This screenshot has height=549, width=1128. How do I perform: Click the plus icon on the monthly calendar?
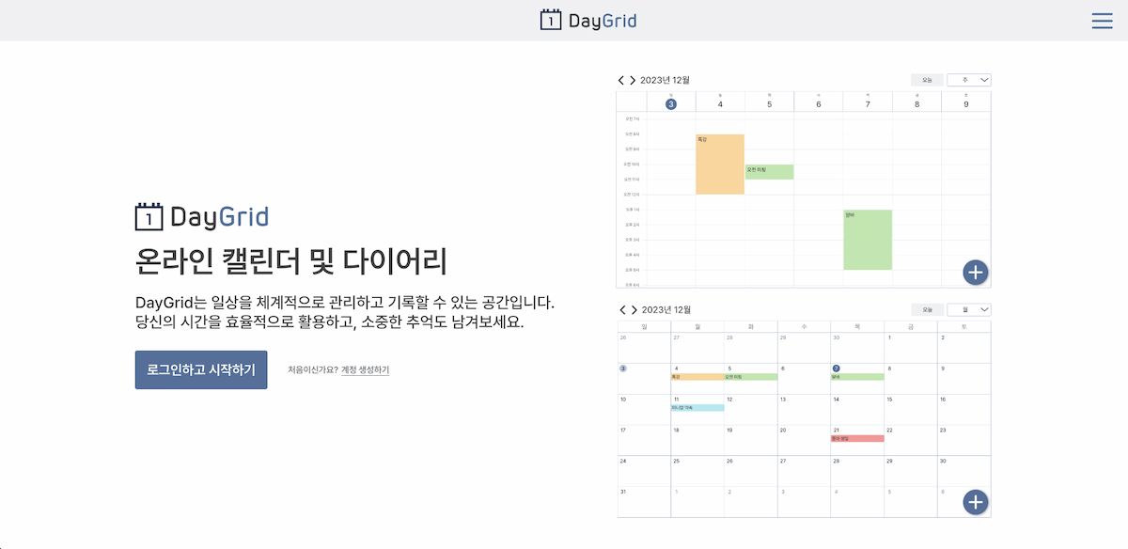tap(976, 502)
